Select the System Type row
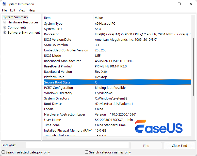Screen dimensions: 197x156 click(117, 24)
